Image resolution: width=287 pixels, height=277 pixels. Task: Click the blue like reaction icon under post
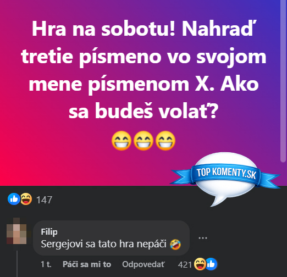14,199
